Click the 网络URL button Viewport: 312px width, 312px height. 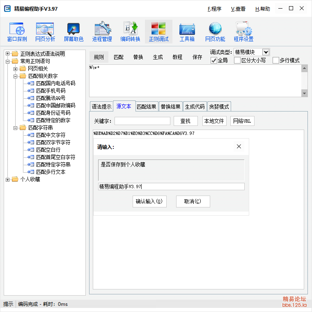(242, 121)
